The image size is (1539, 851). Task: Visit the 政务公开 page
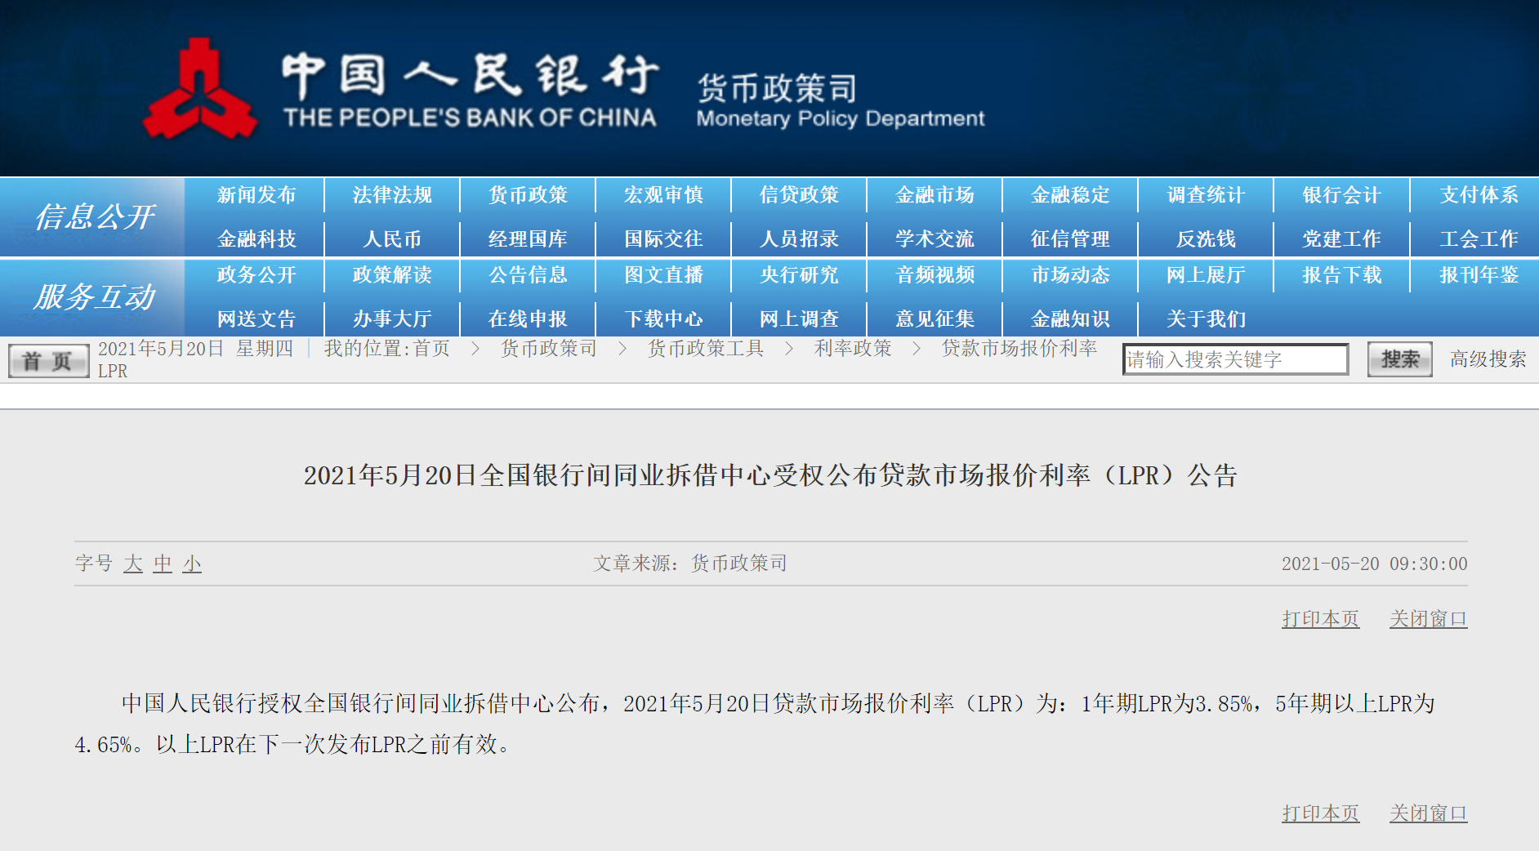(256, 275)
